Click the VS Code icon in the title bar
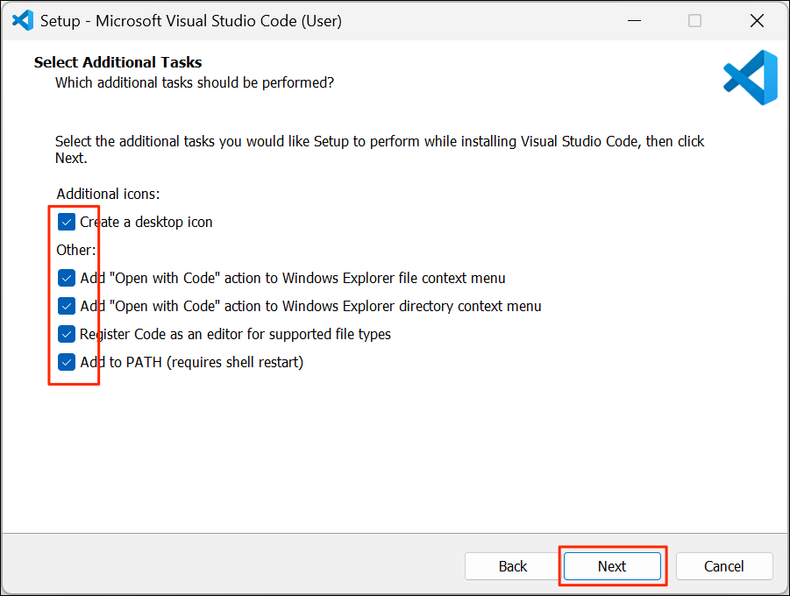This screenshot has width=790, height=596. pos(23,21)
